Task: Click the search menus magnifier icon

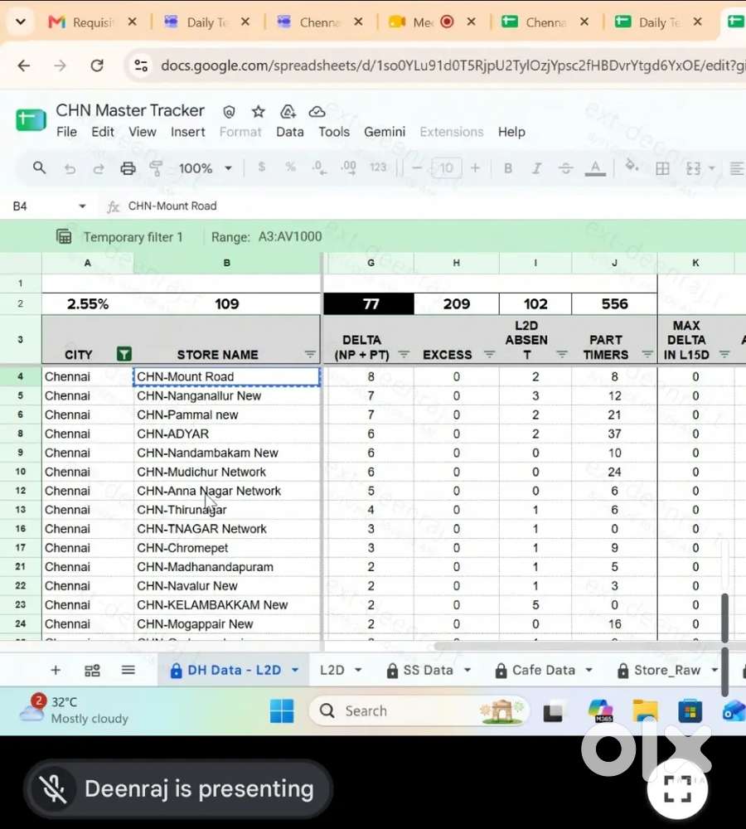Action: pos(39,168)
